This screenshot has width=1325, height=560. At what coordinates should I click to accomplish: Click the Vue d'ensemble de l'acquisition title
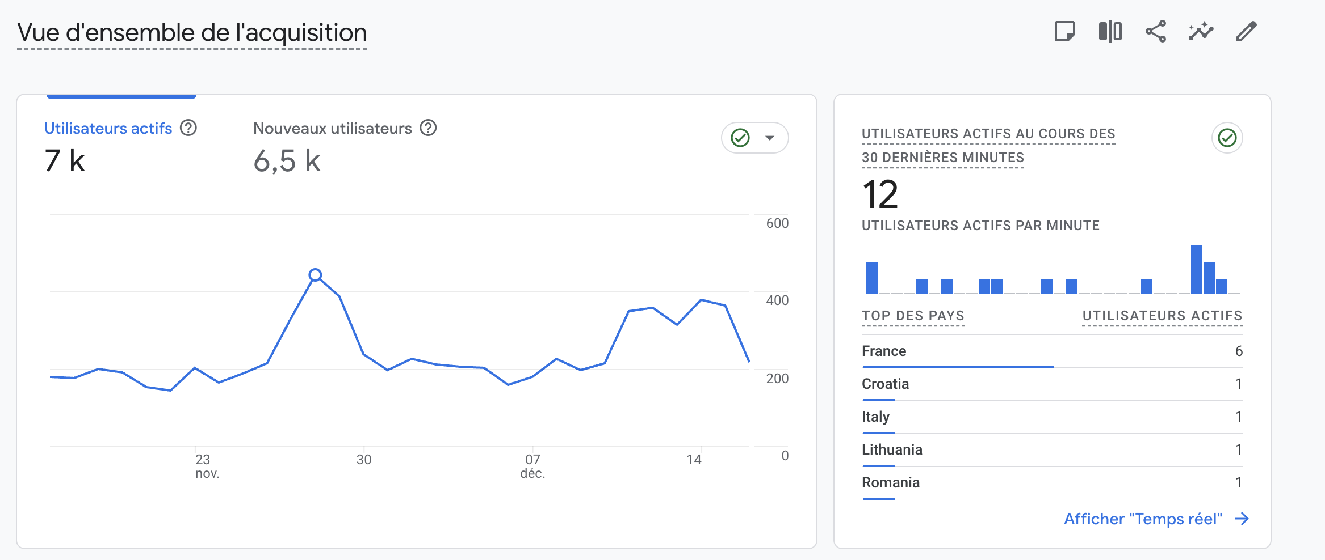(x=192, y=33)
